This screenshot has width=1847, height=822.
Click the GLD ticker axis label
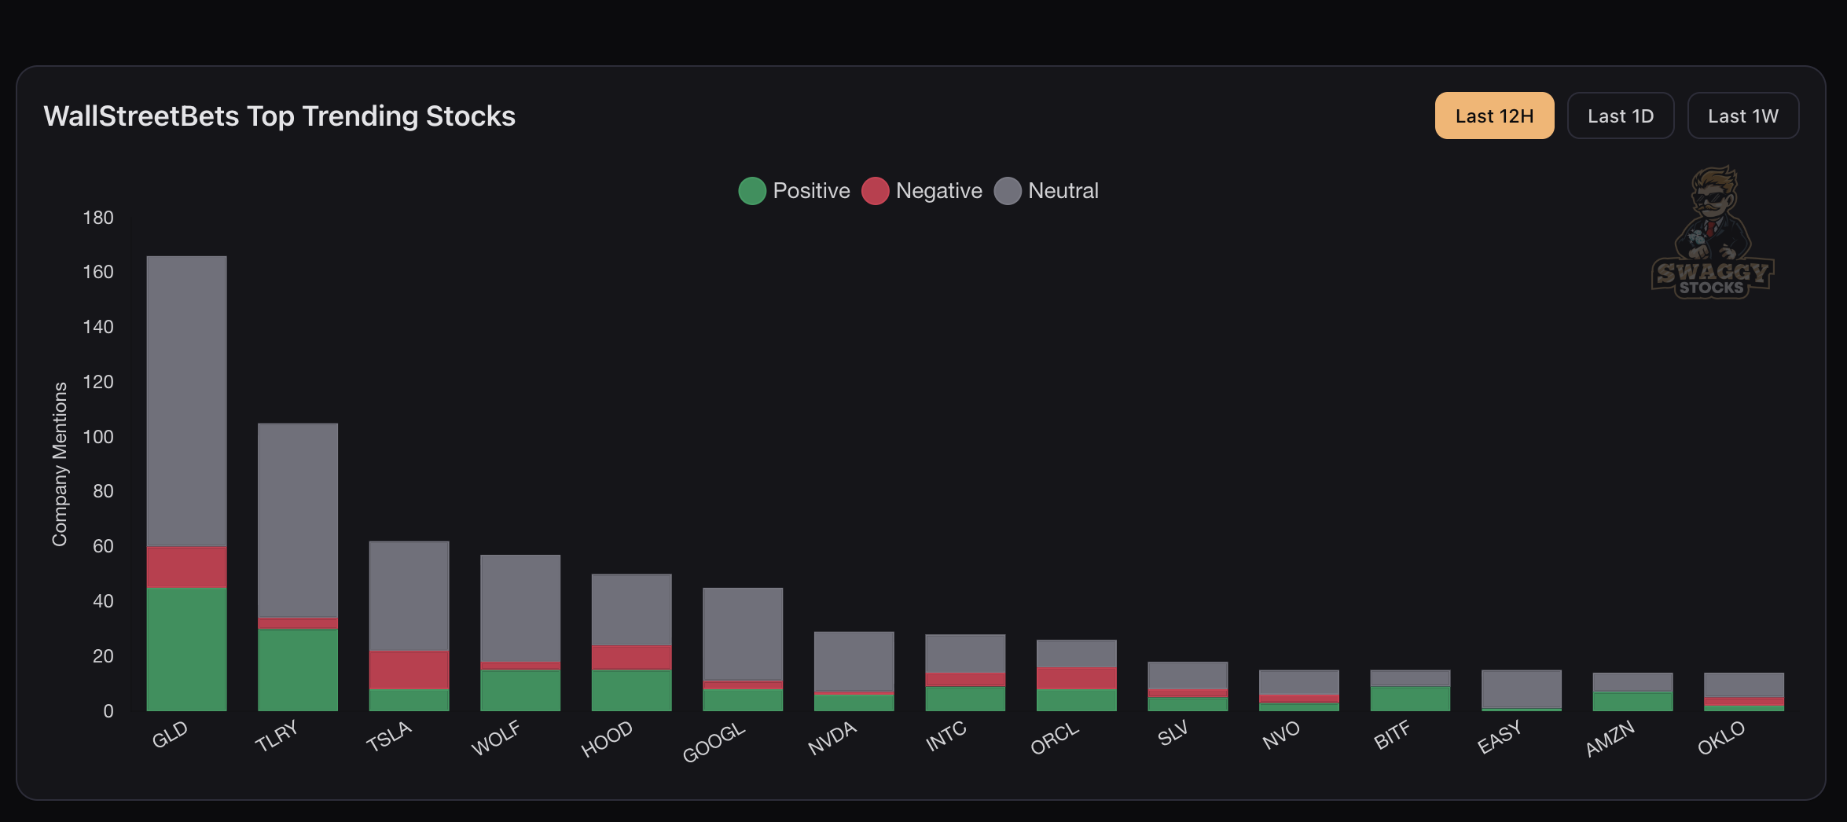[170, 735]
